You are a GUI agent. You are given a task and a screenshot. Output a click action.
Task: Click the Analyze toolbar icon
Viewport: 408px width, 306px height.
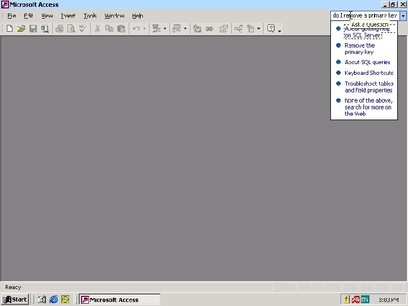coord(177,28)
